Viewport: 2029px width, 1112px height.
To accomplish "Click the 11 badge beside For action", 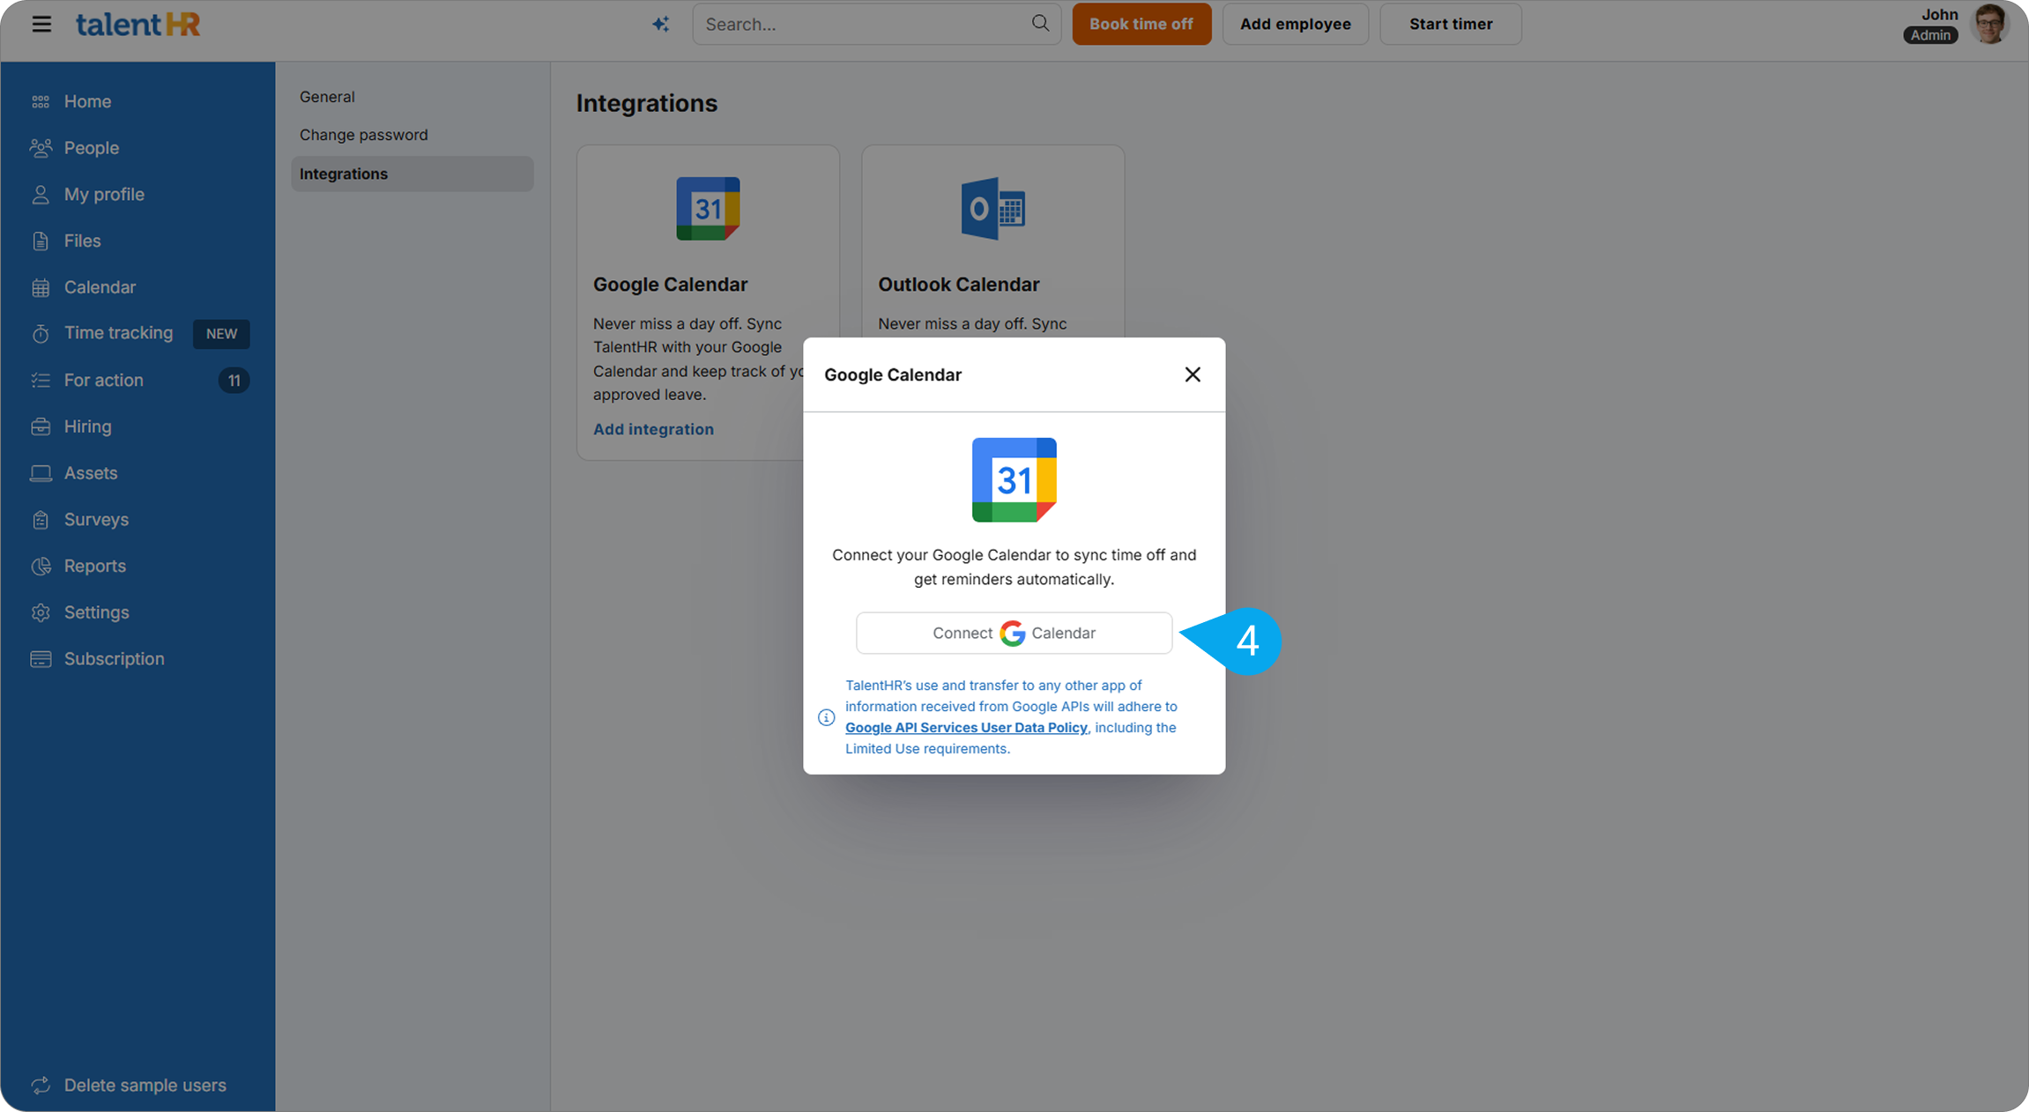I will [234, 381].
